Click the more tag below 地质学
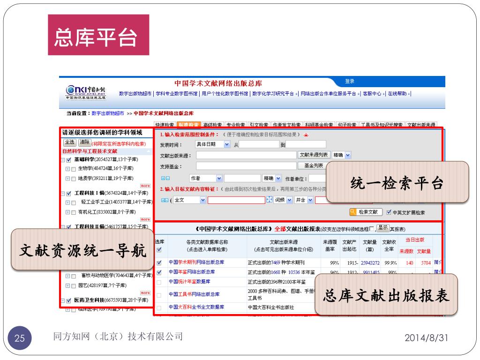This screenshot has height=360, width=480. click(x=145, y=186)
